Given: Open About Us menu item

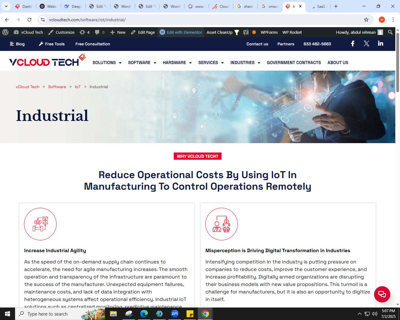Looking at the screenshot, I should pyautogui.click(x=338, y=62).
